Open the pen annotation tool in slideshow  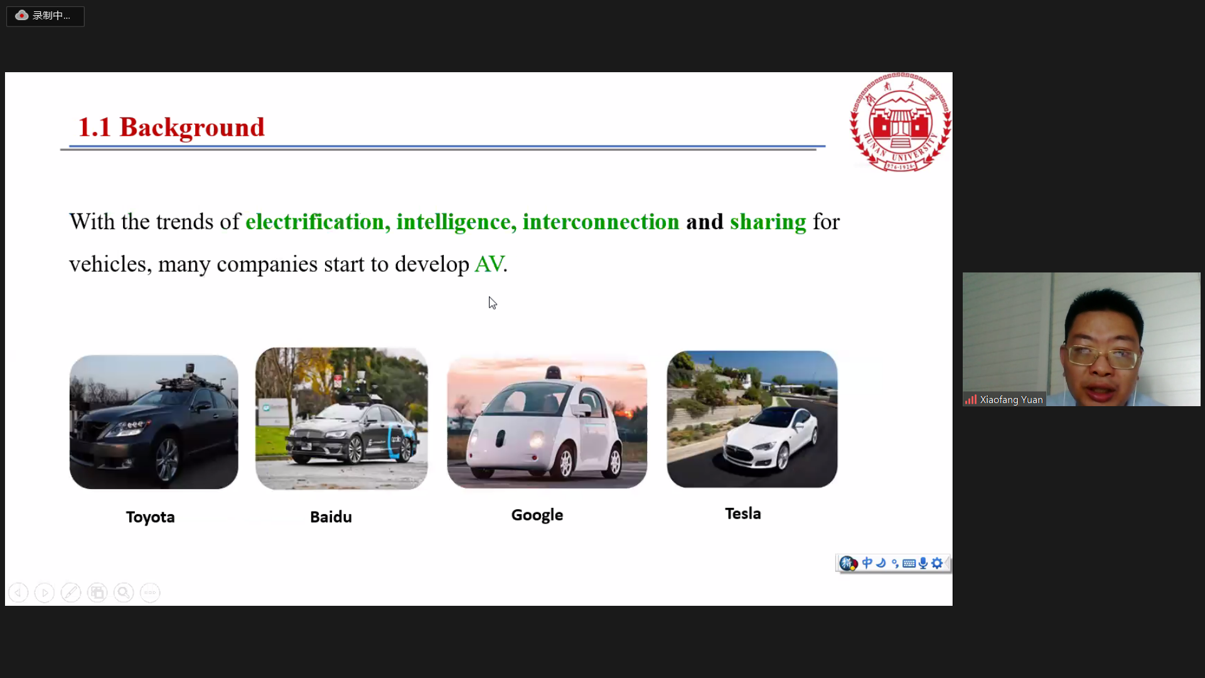pos(71,593)
